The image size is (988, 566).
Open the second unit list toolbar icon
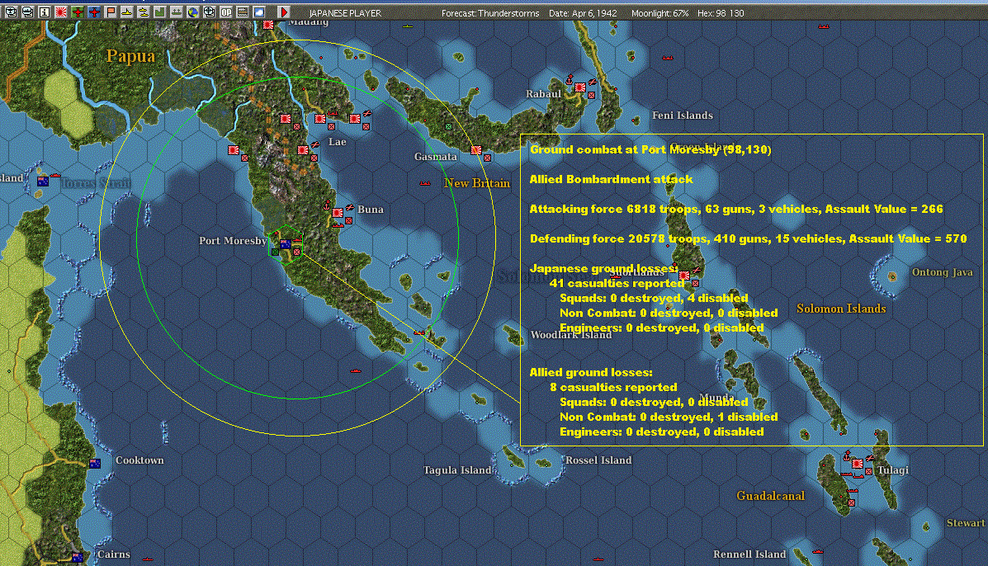pyautogui.click(x=28, y=12)
